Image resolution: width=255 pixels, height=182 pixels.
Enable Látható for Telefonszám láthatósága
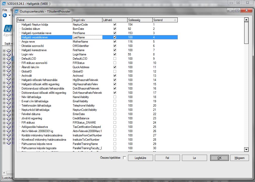click(x=115, y=106)
